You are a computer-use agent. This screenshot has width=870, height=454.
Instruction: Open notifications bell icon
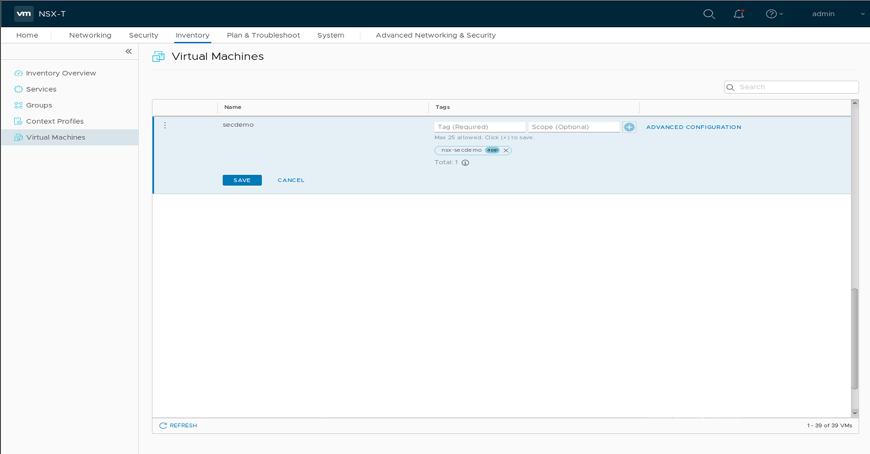coord(739,14)
